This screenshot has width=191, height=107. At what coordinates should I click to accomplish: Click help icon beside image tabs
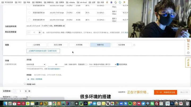[x=134, y=45]
